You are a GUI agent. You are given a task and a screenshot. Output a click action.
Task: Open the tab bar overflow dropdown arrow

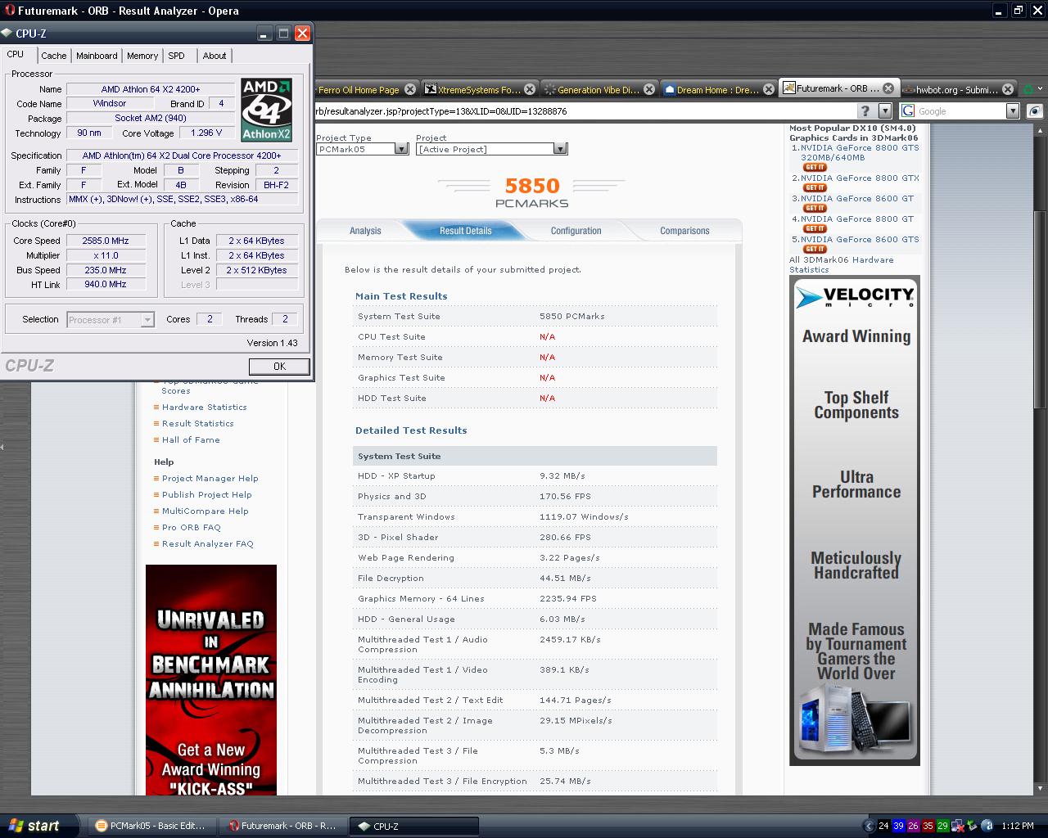[1040, 88]
